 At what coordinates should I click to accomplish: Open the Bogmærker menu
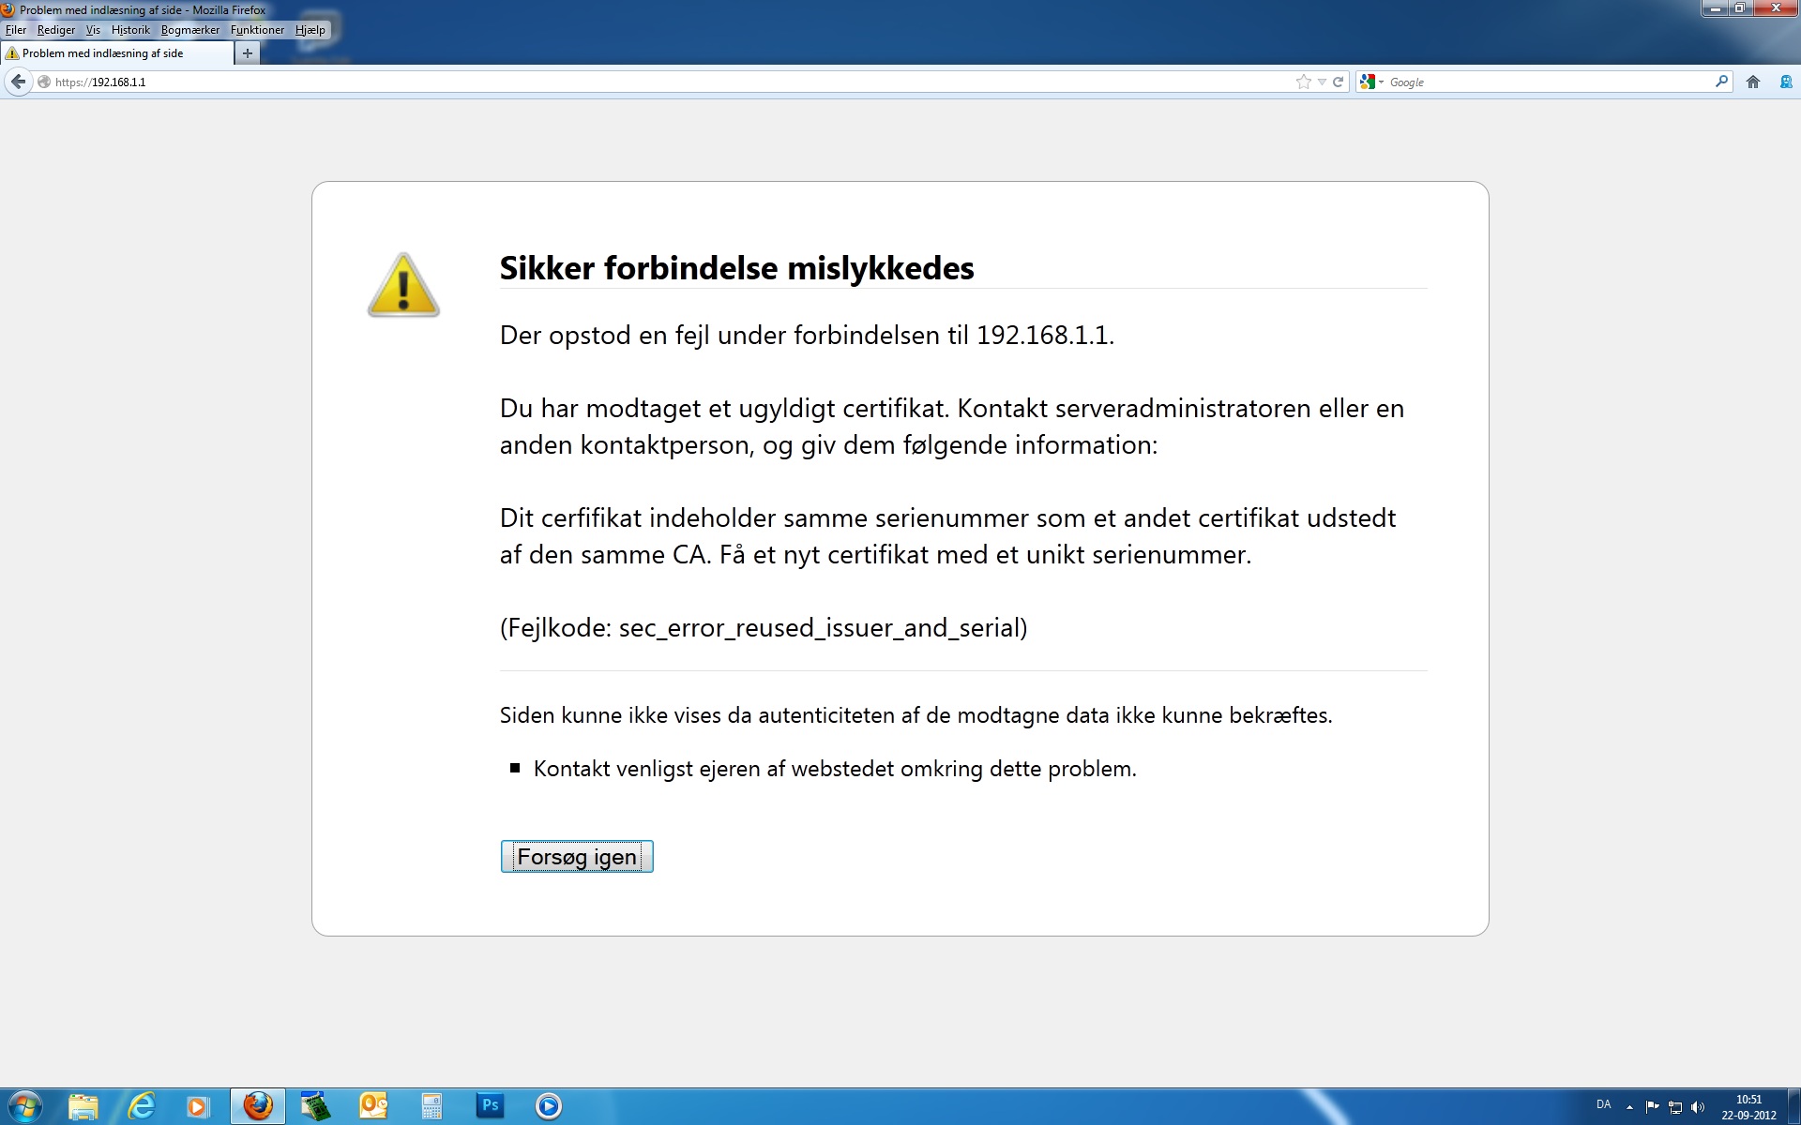(x=190, y=30)
